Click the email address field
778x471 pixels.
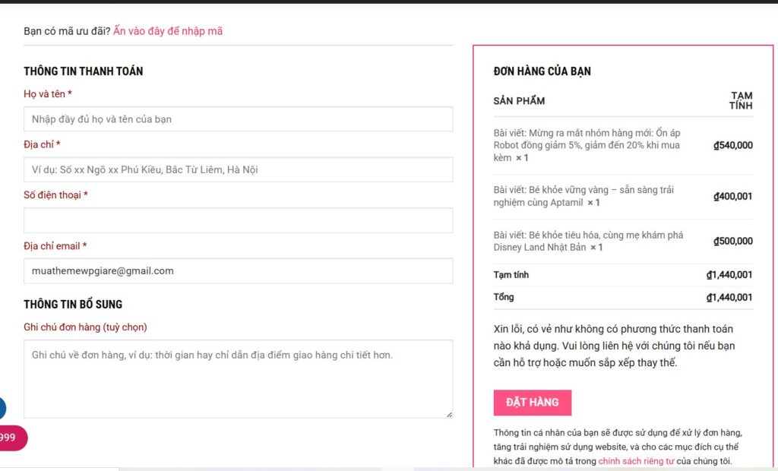pos(238,270)
